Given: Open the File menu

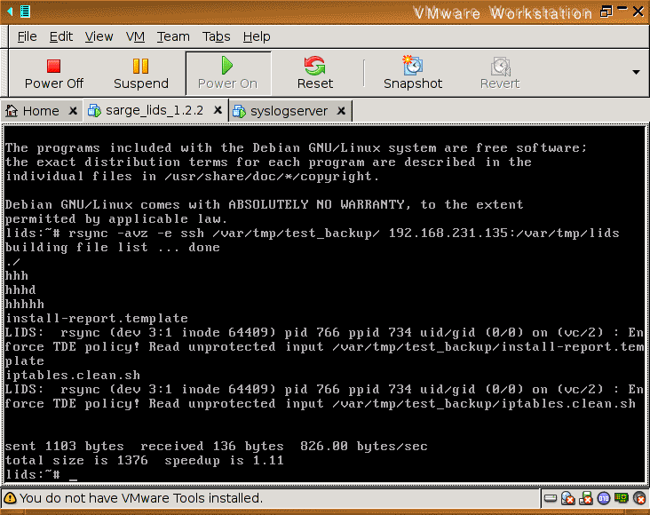Looking at the screenshot, I should [27, 36].
